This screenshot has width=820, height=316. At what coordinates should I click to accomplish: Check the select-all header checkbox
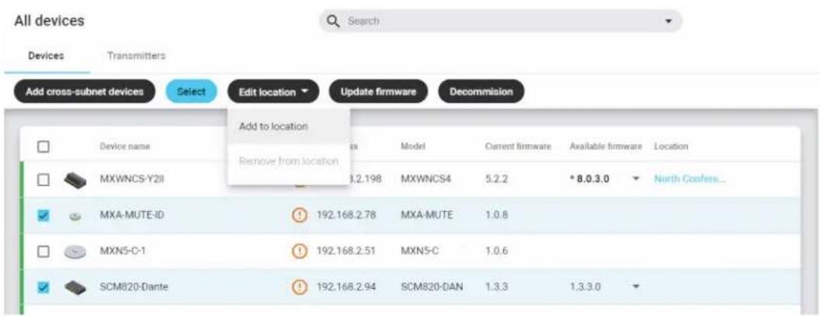point(44,146)
